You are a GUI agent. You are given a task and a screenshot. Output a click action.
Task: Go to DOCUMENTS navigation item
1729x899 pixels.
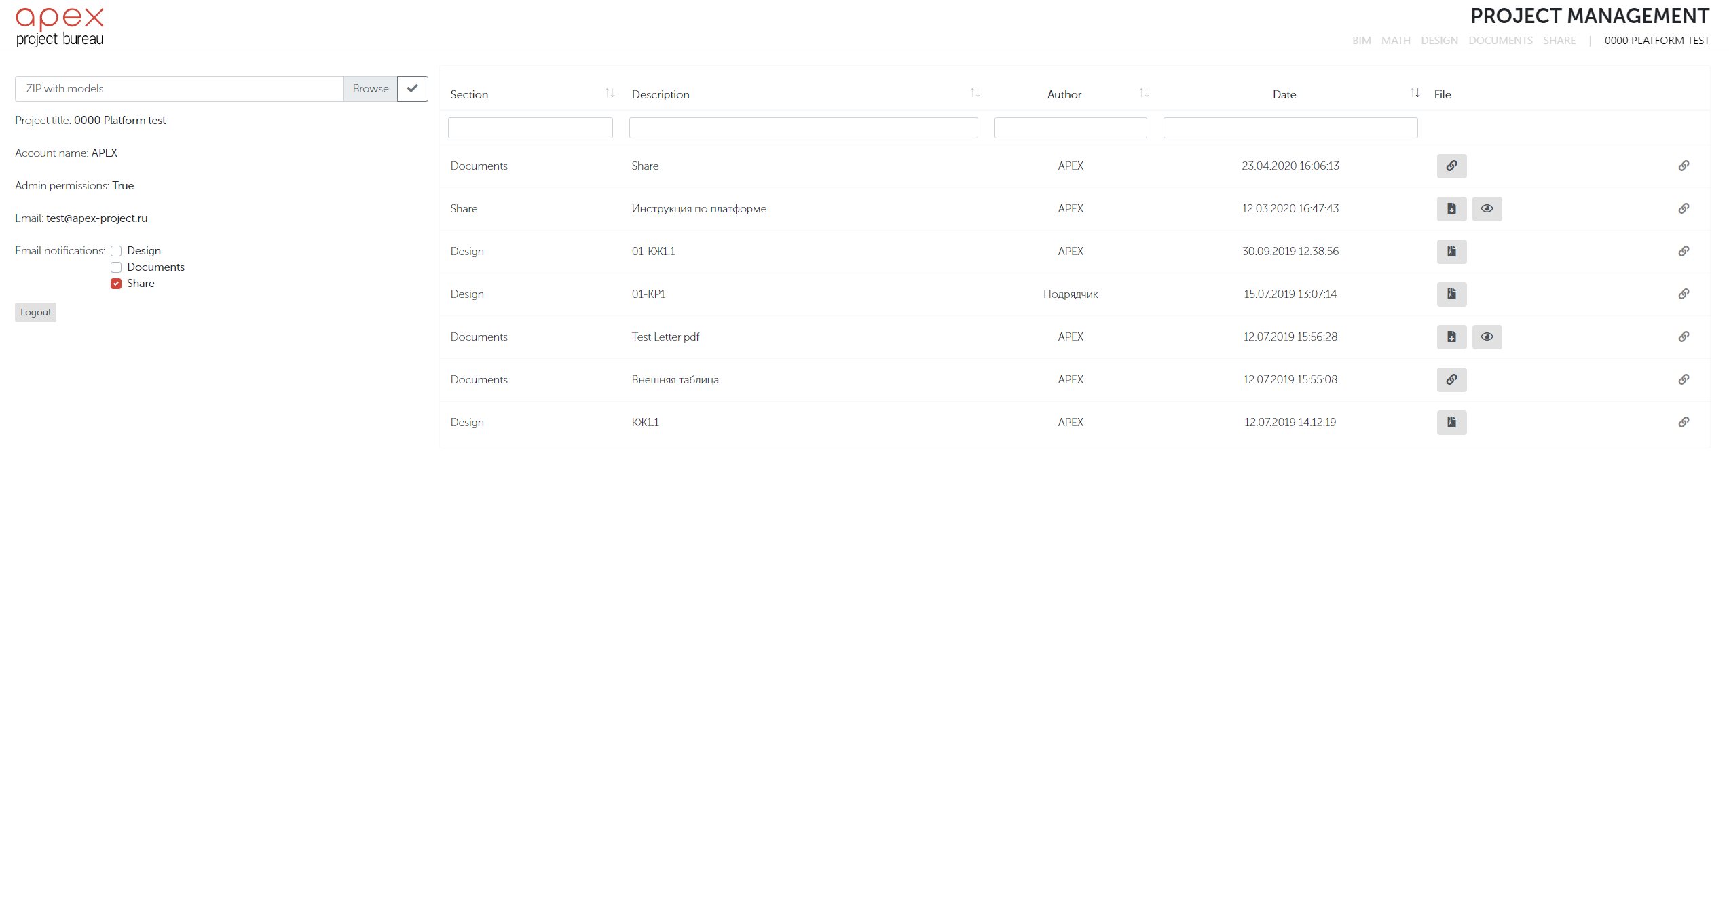(x=1500, y=41)
